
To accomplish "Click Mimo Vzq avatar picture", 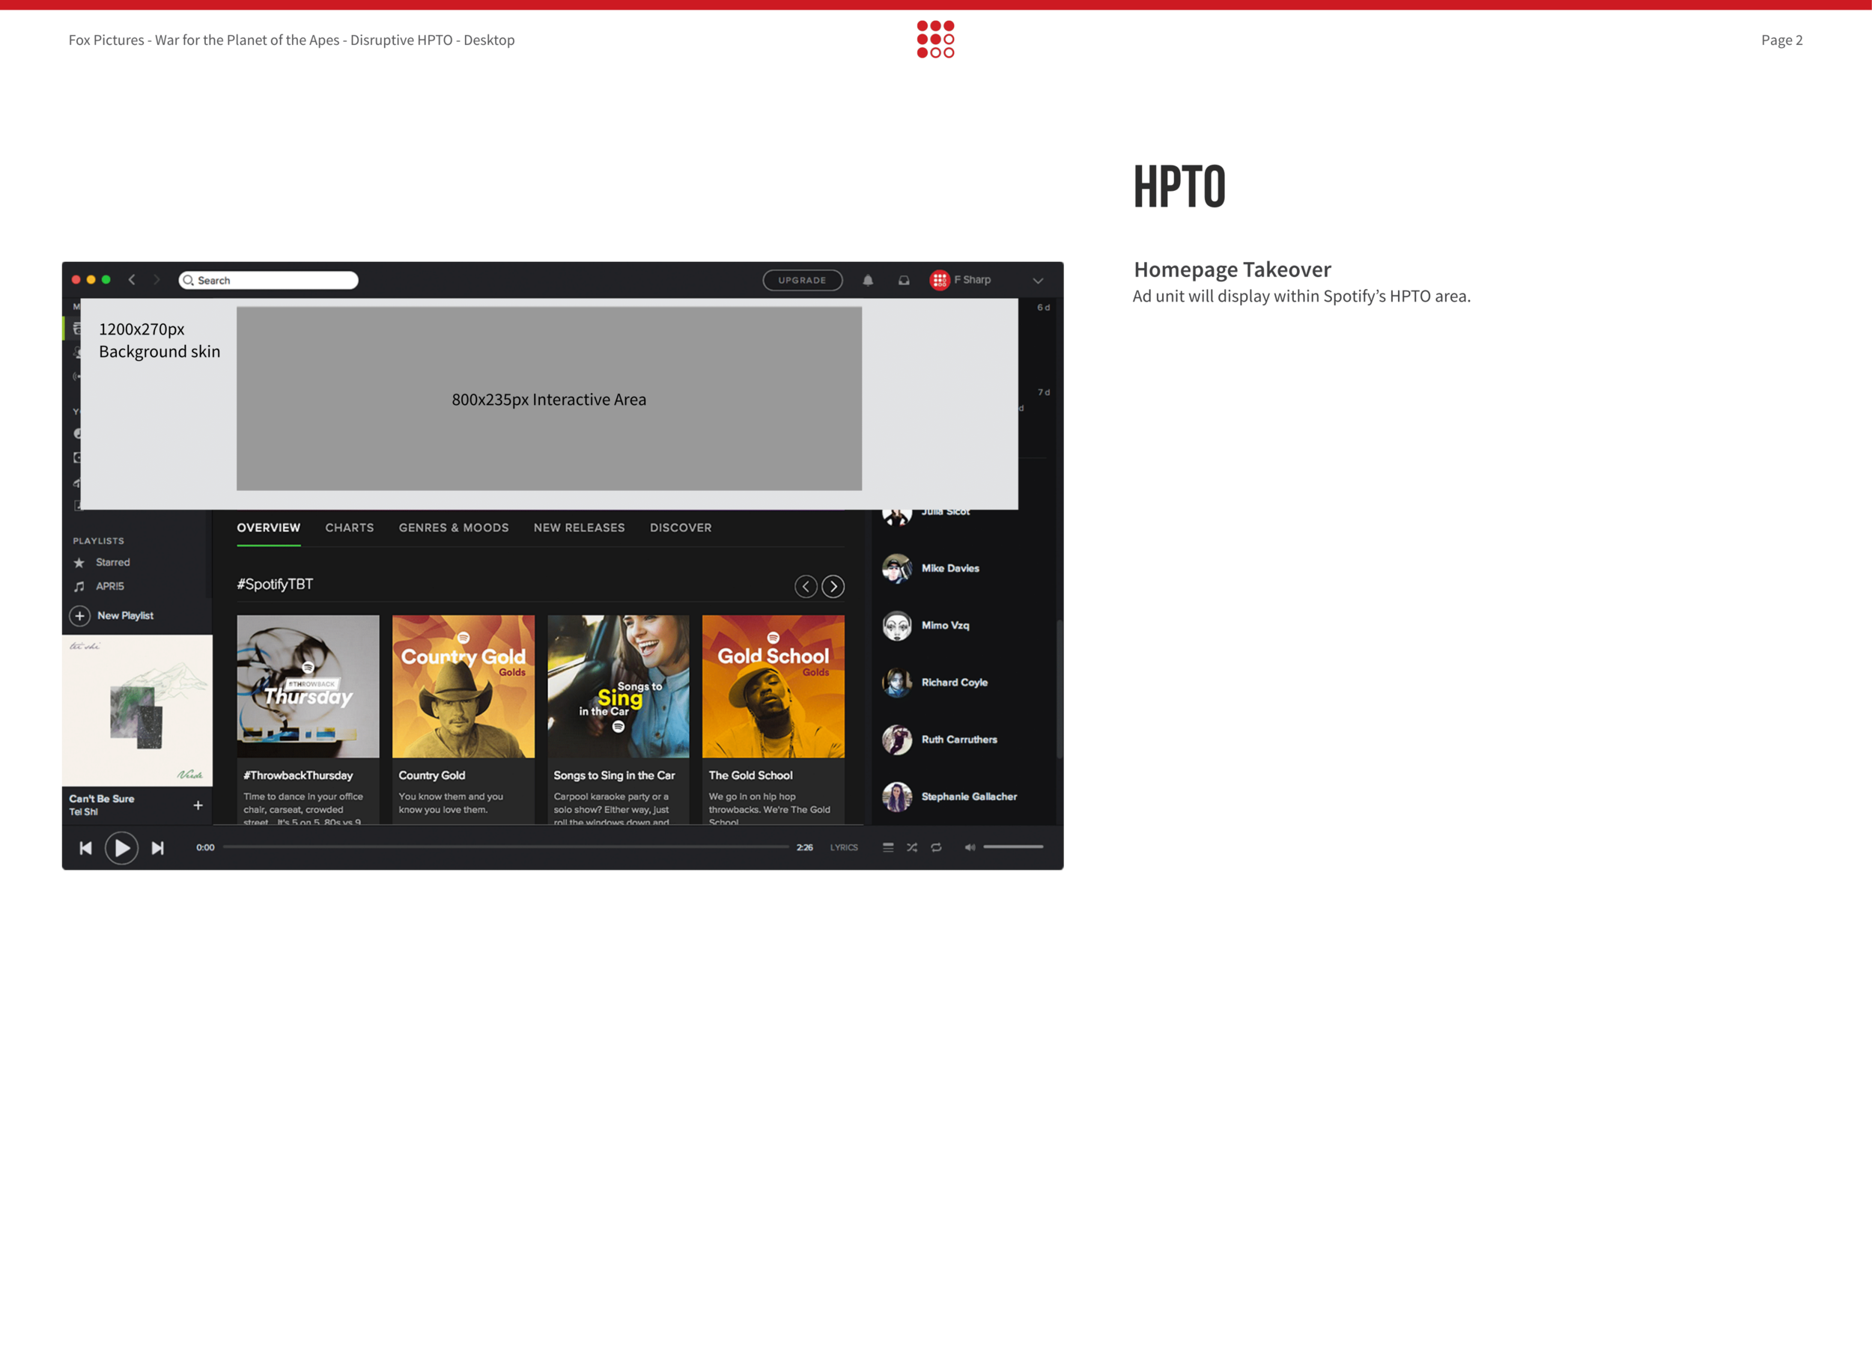I will (896, 626).
